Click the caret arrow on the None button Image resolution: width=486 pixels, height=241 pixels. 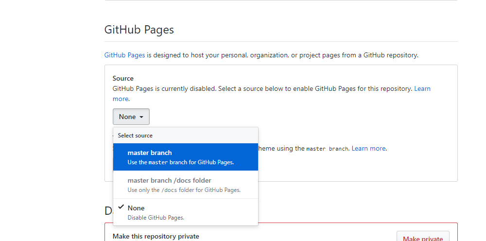point(141,117)
